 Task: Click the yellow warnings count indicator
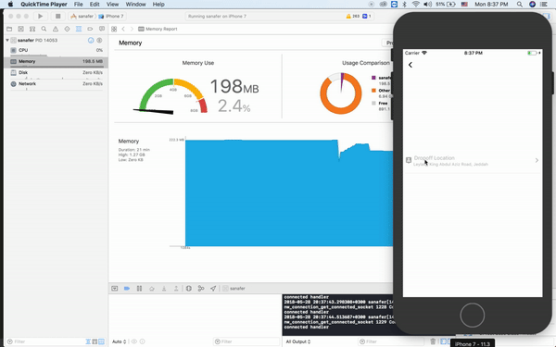coord(353,17)
